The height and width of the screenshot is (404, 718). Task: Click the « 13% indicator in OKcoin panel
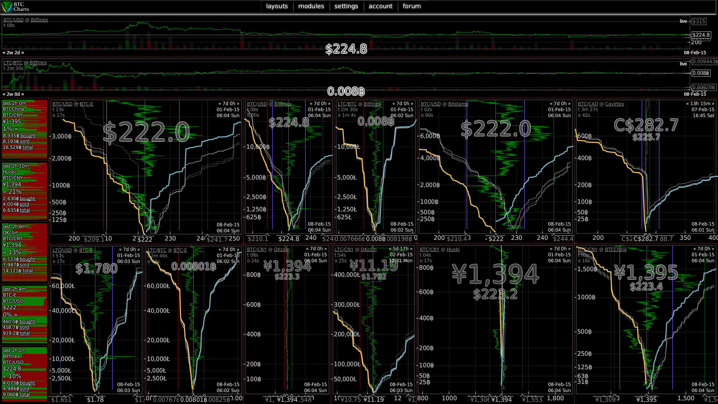(x=12, y=252)
